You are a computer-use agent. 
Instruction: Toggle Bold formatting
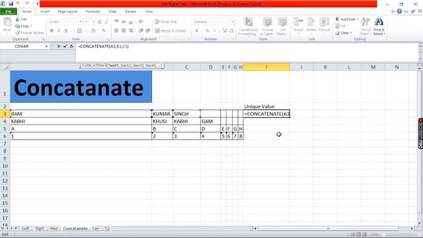52,31
